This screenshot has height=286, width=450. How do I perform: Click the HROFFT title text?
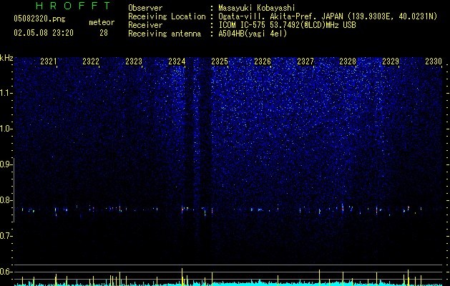(74, 6)
